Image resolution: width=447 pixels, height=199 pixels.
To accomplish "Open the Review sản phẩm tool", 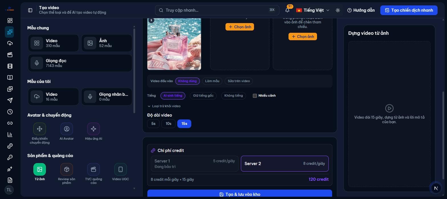I will coord(67,174).
